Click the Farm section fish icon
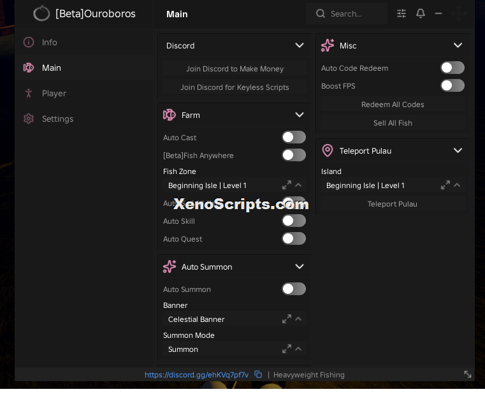The width and height of the screenshot is (485, 408). click(170, 115)
